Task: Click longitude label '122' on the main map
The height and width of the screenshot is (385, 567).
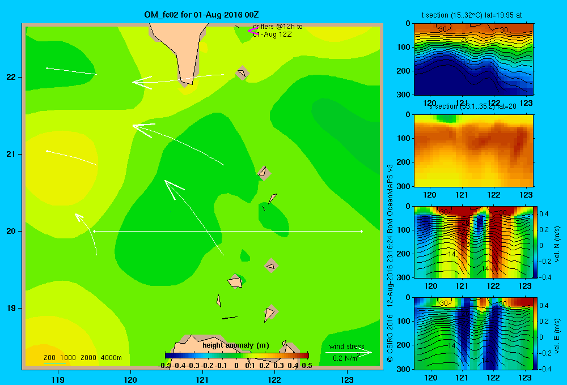Action: coord(274,379)
